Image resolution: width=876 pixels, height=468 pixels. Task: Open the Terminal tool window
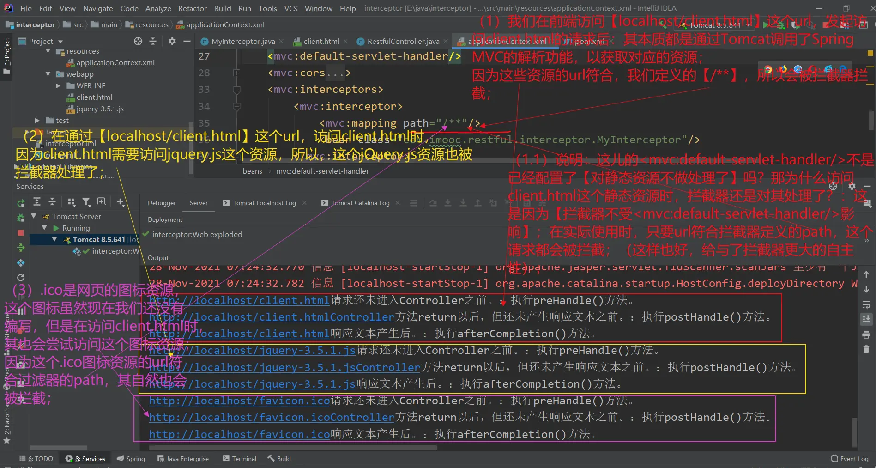(x=239, y=459)
